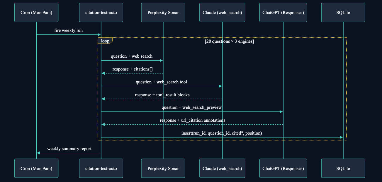Click the top Cron (Mon 9am) box
Image resolution: width=382 pixels, height=182 pixels.
pyautogui.click(x=36, y=13)
